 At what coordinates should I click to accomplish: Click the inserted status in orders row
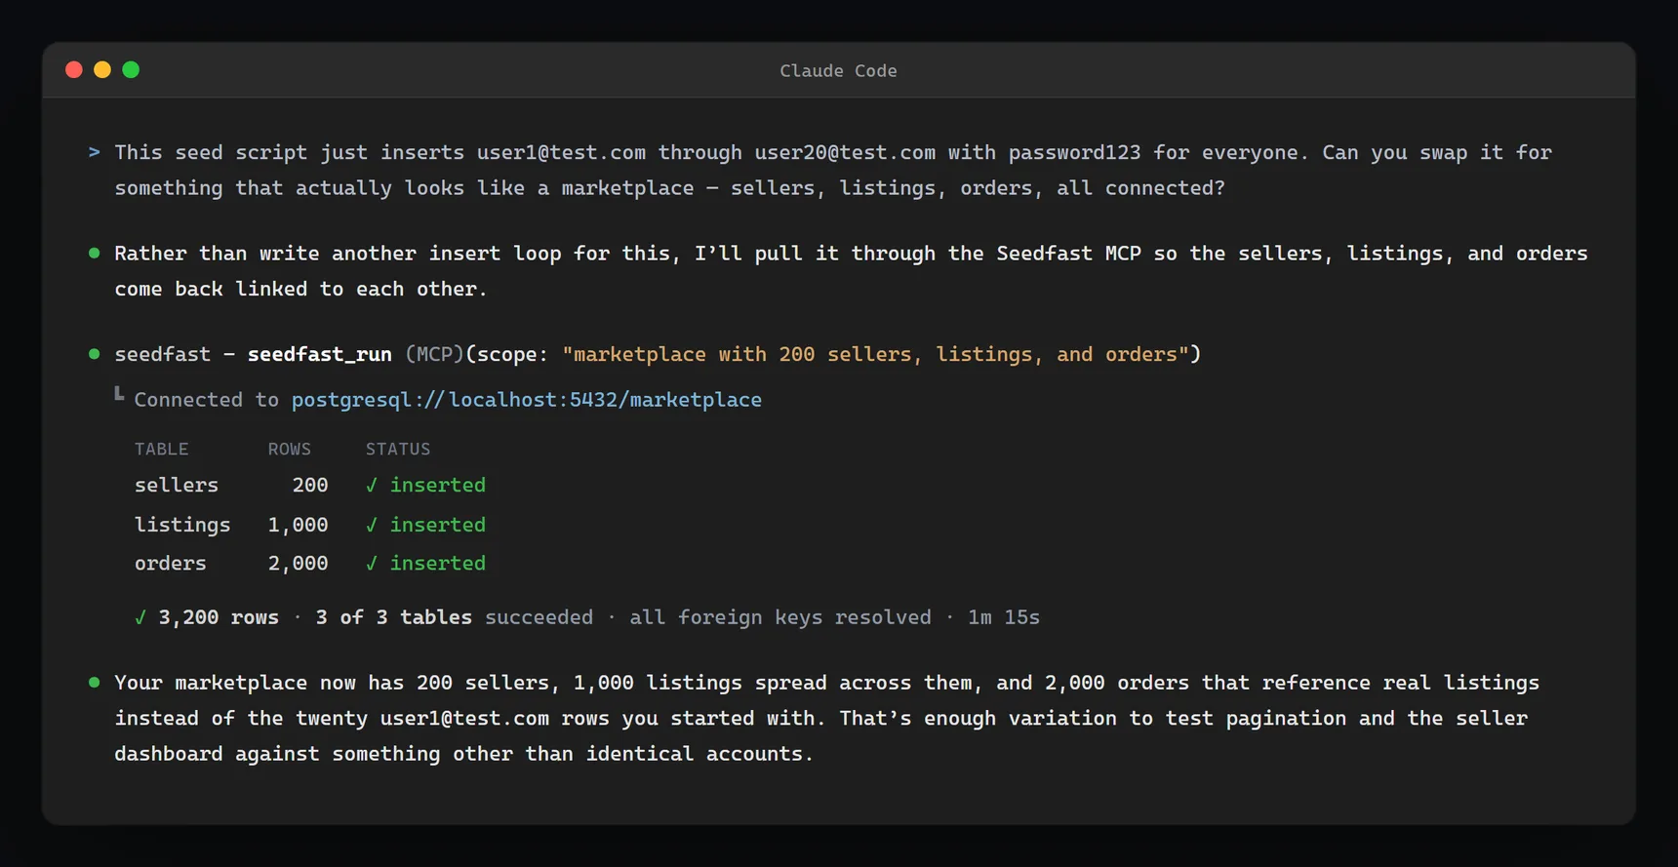click(438, 563)
